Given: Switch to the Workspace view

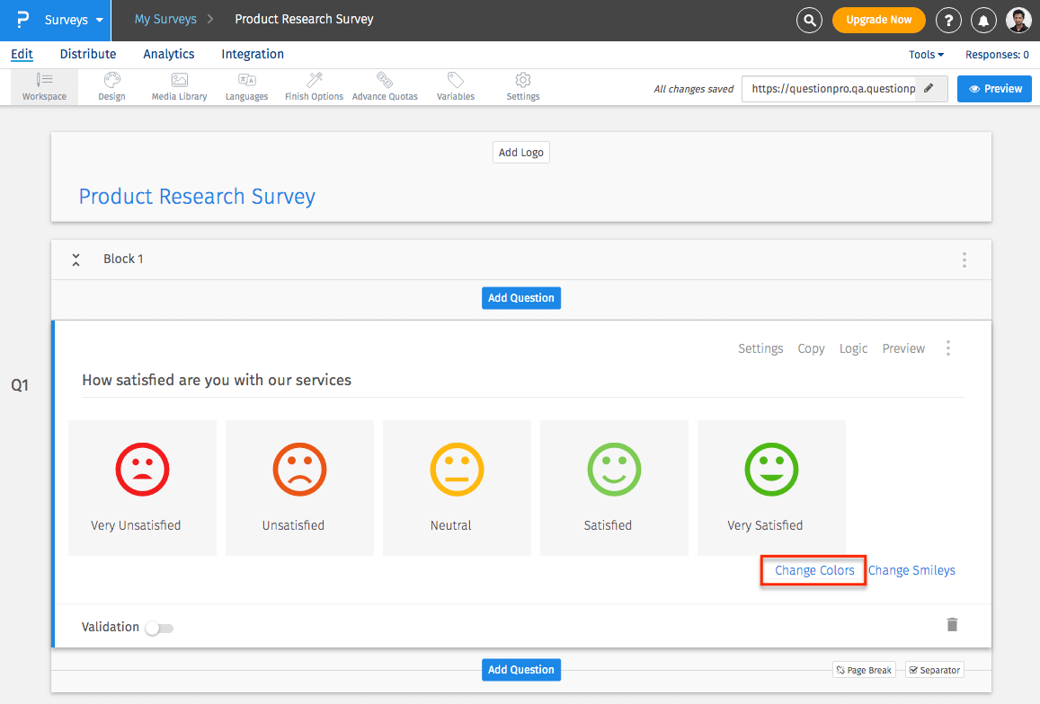Looking at the screenshot, I should (43, 86).
